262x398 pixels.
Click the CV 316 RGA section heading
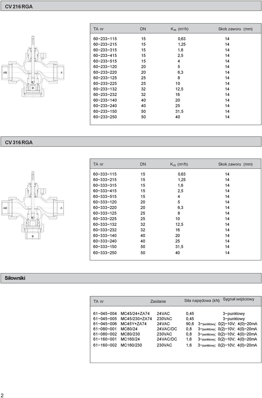click(x=19, y=142)
